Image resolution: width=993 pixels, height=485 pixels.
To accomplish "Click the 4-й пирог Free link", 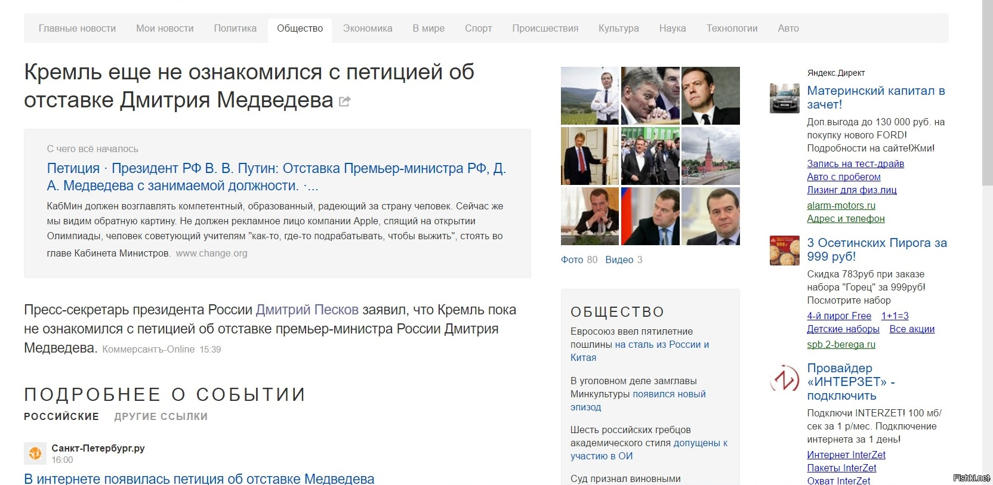I will (839, 316).
